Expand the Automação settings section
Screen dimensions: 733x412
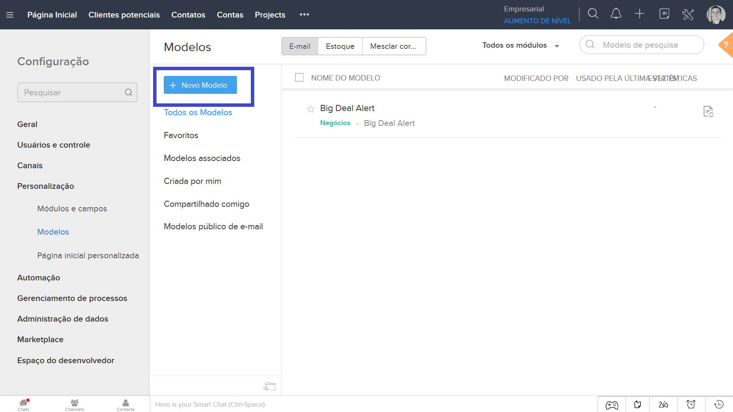tap(39, 278)
